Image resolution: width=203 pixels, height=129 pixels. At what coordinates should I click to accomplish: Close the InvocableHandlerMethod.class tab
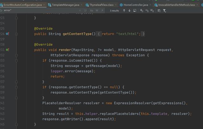pyautogui.click(x=197, y=5)
